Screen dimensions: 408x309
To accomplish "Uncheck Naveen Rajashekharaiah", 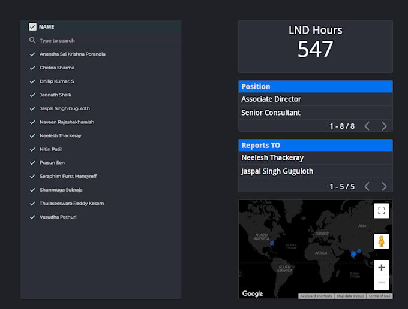I will pyautogui.click(x=32, y=122).
